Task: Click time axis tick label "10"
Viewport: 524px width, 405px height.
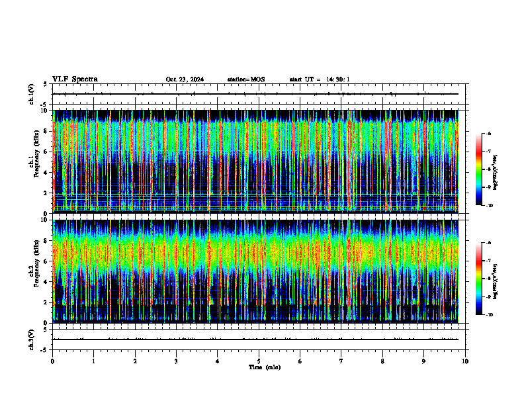Action: tap(465, 361)
